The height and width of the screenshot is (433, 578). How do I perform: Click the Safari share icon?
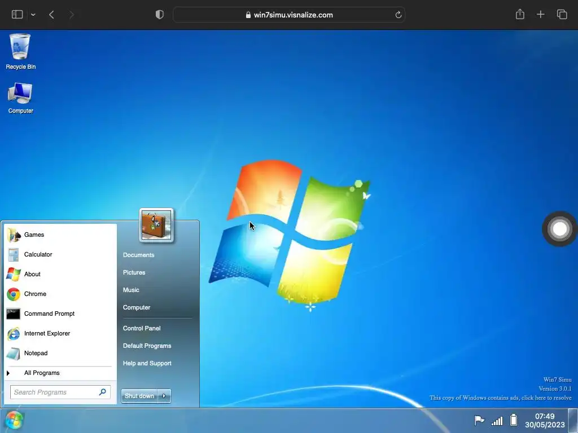coord(520,14)
